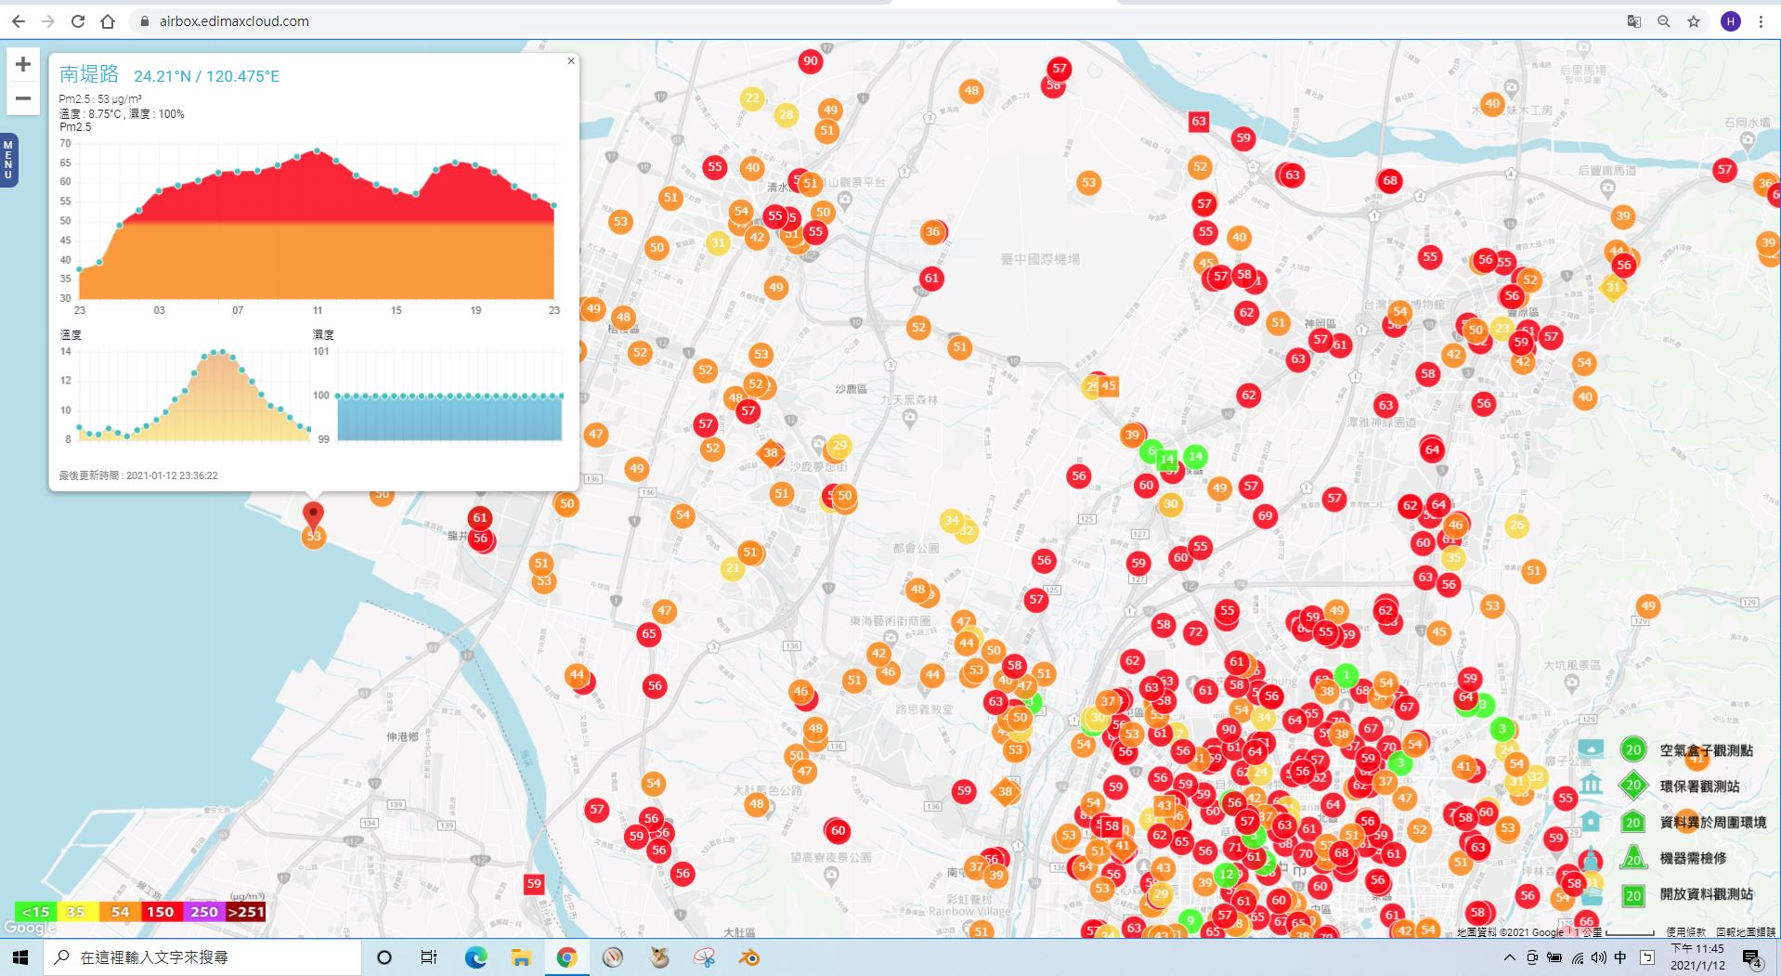Click the yellow 35 PM2.5 swatch
Viewport: 1781px width, 976px height.
[78, 911]
